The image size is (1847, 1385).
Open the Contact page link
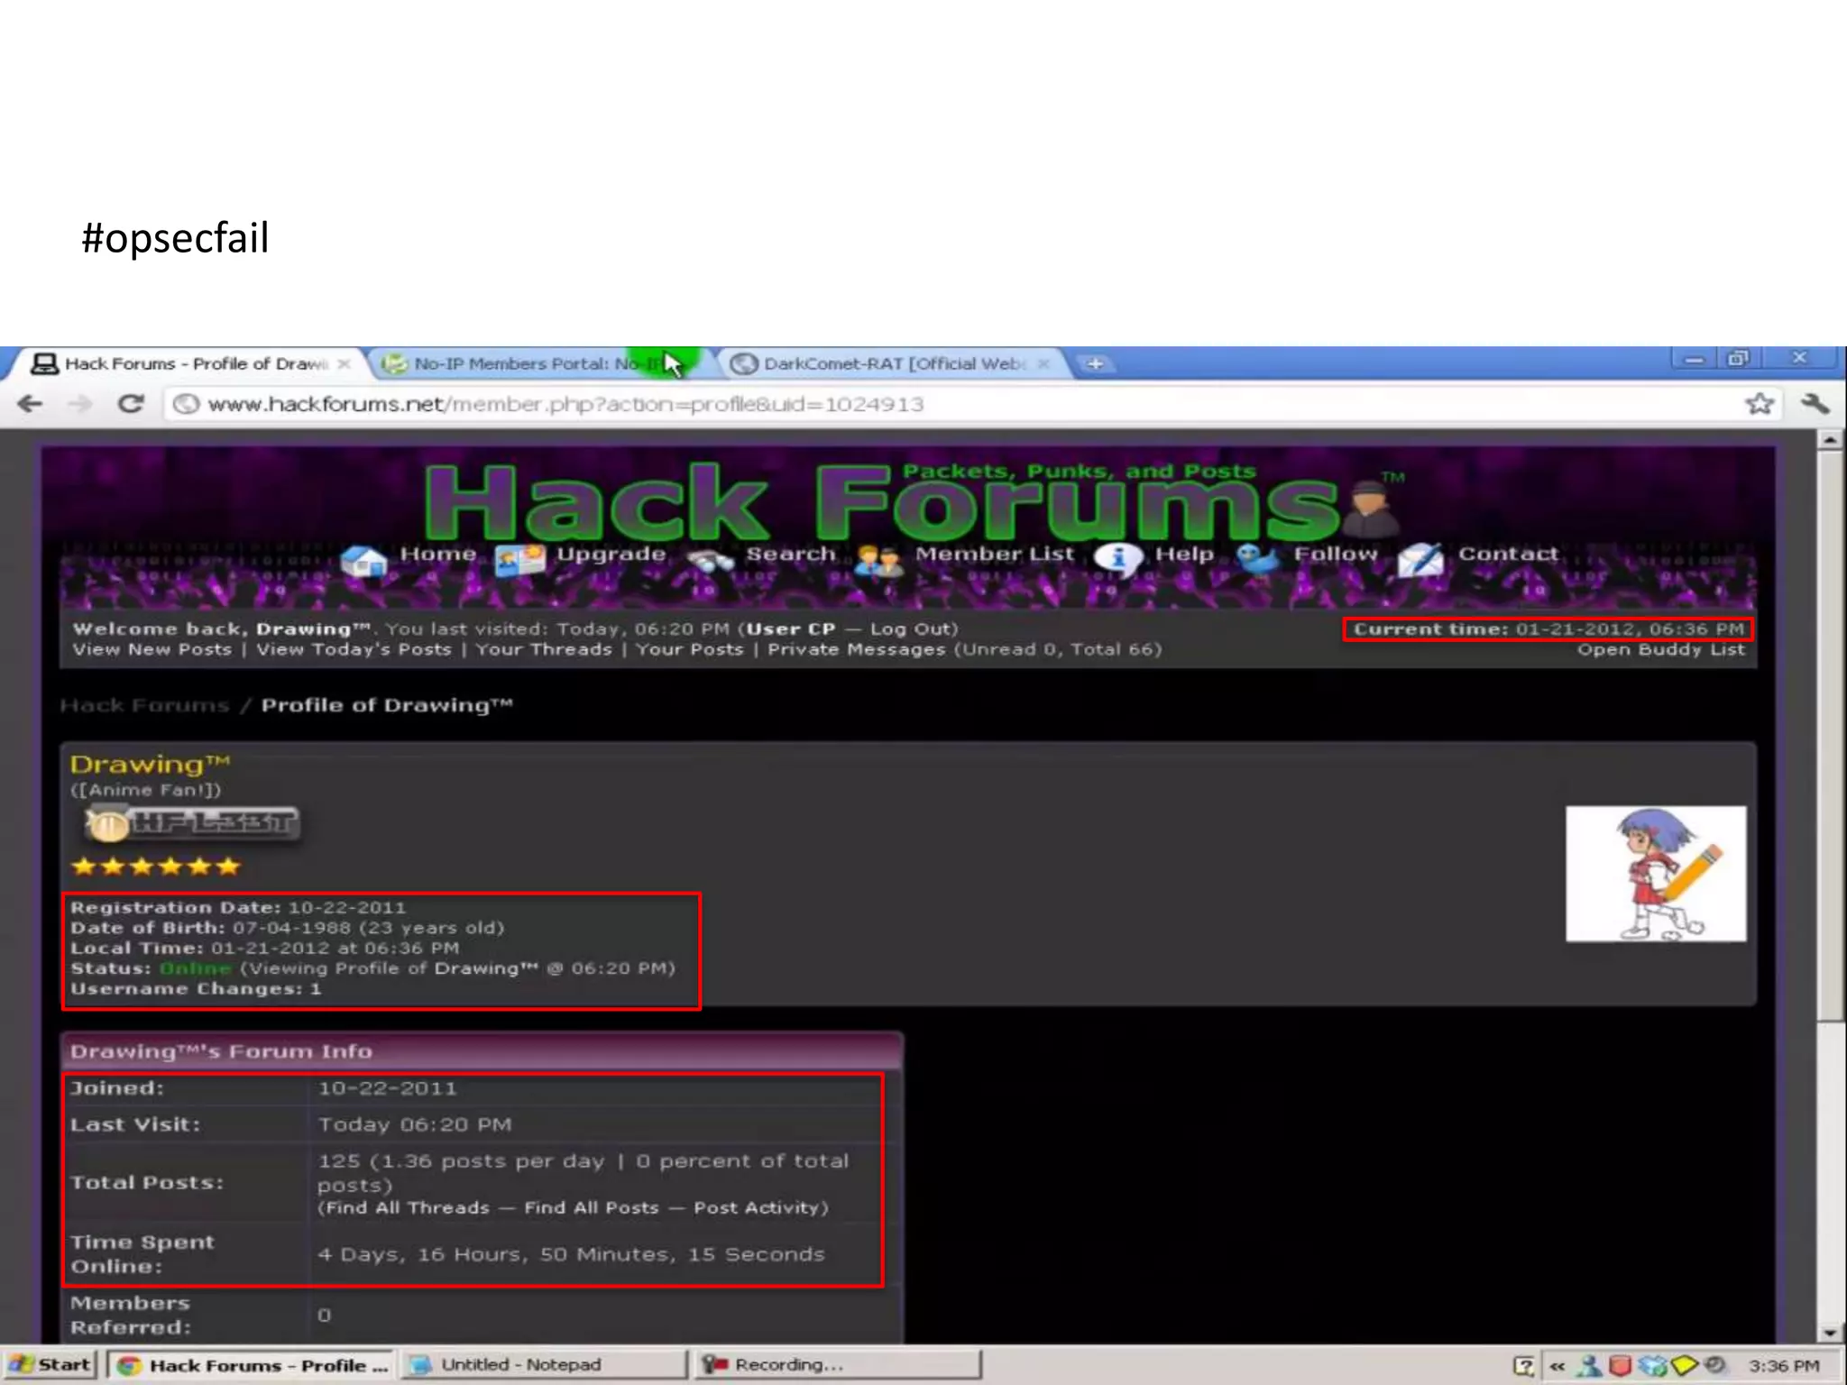(1508, 554)
